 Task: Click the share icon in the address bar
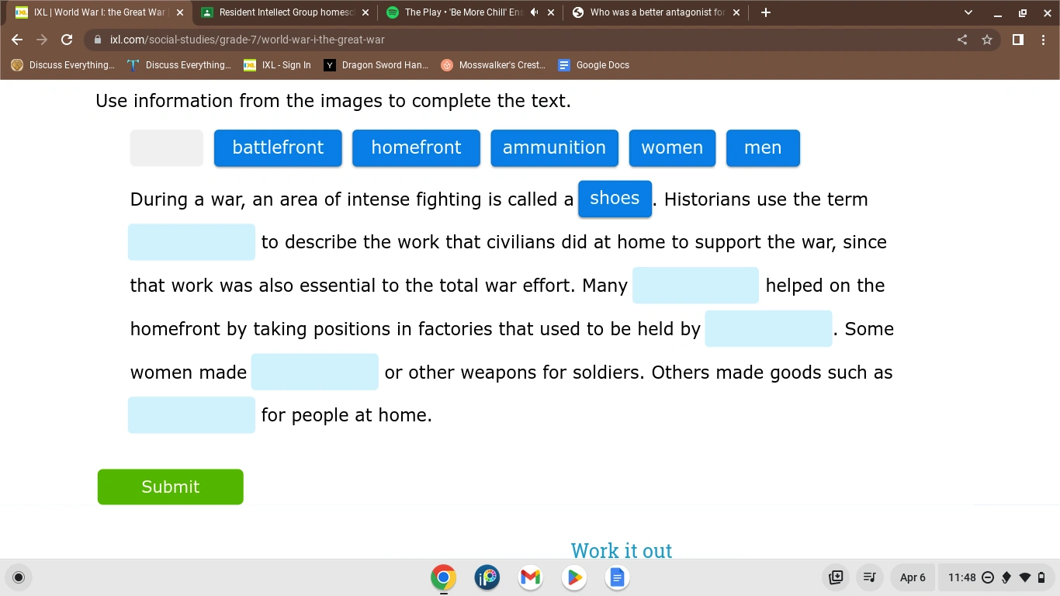coord(961,40)
